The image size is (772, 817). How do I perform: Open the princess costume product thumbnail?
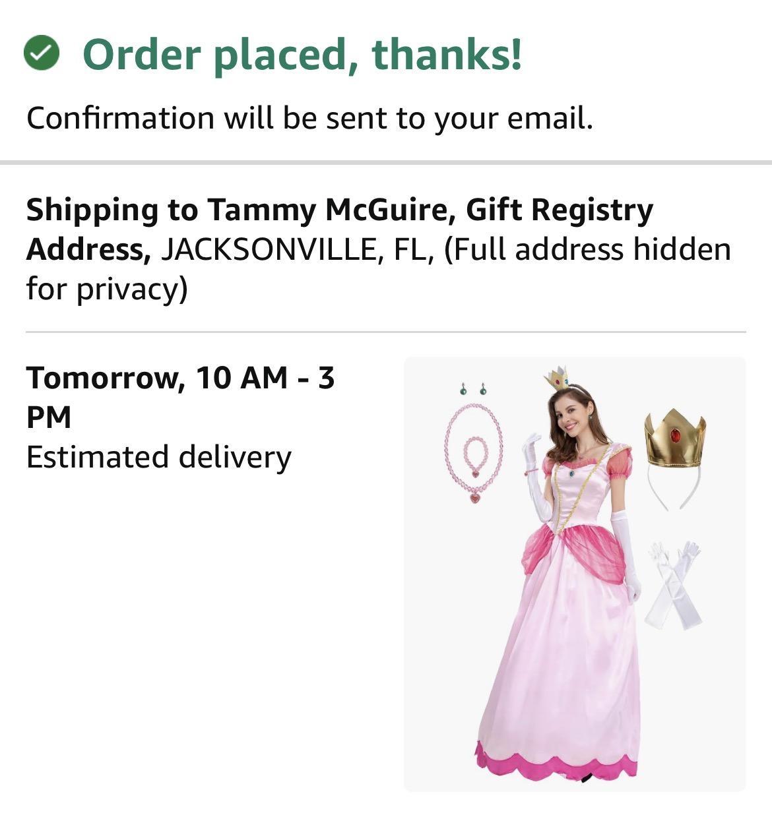coord(574,574)
